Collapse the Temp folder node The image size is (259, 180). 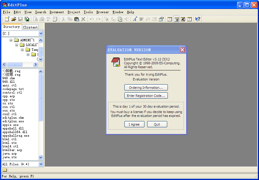click(22, 50)
